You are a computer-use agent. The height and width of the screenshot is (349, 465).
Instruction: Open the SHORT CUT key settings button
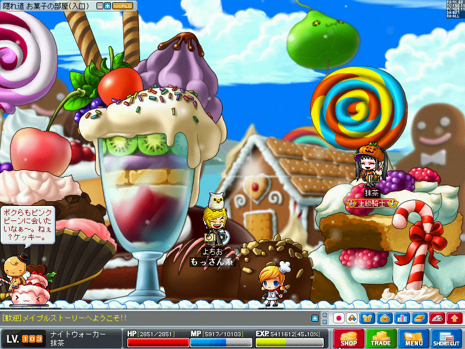point(446,339)
